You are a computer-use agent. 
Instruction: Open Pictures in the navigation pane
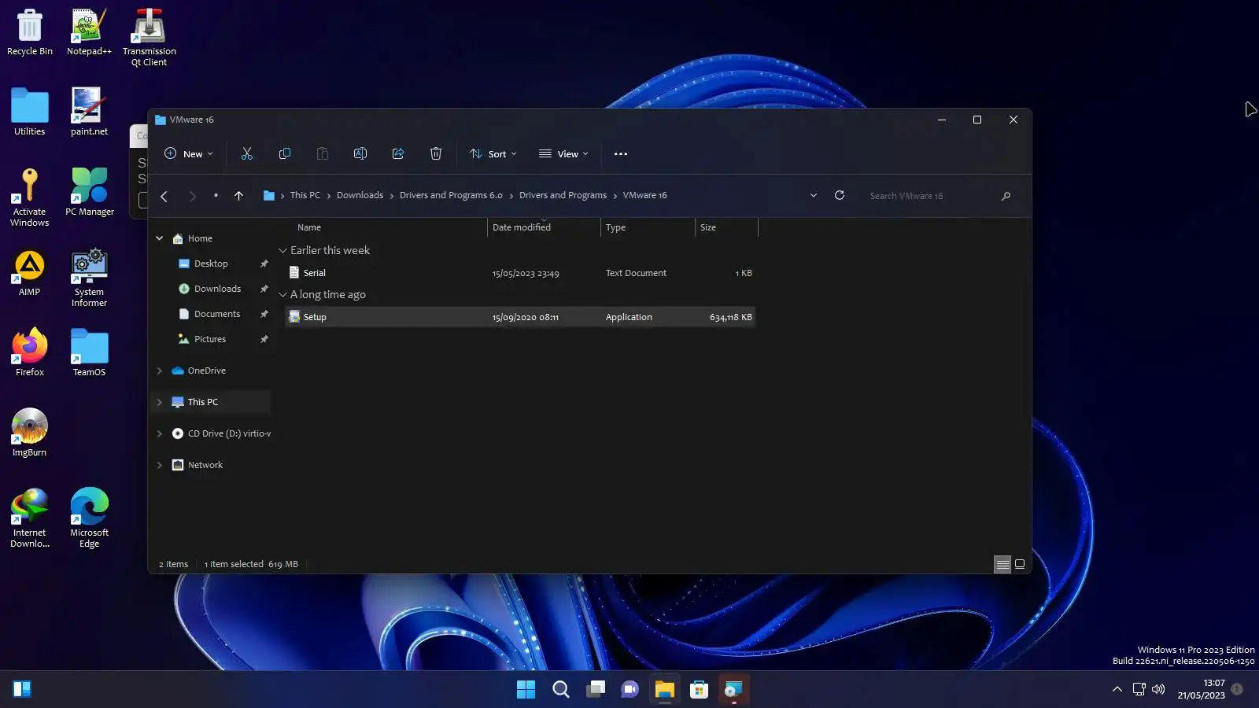210,339
